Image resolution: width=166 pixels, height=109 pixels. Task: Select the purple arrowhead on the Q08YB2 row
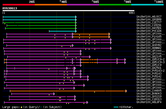click(73, 46)
